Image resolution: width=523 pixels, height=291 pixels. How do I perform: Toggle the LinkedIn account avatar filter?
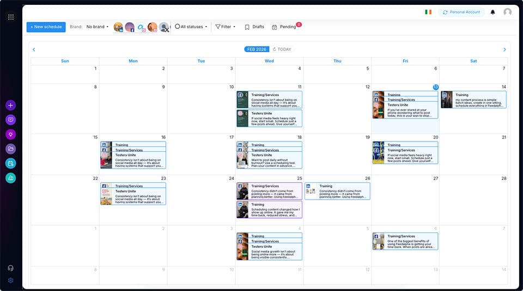[118, 27]
